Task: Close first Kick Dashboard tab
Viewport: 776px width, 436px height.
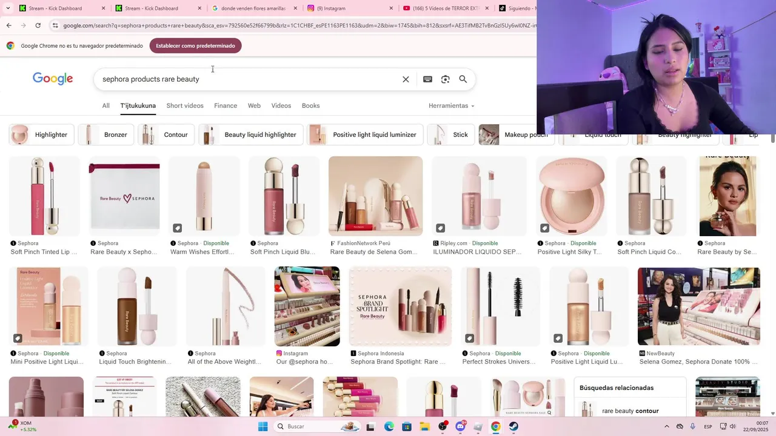Action: [x=103, y=8]
